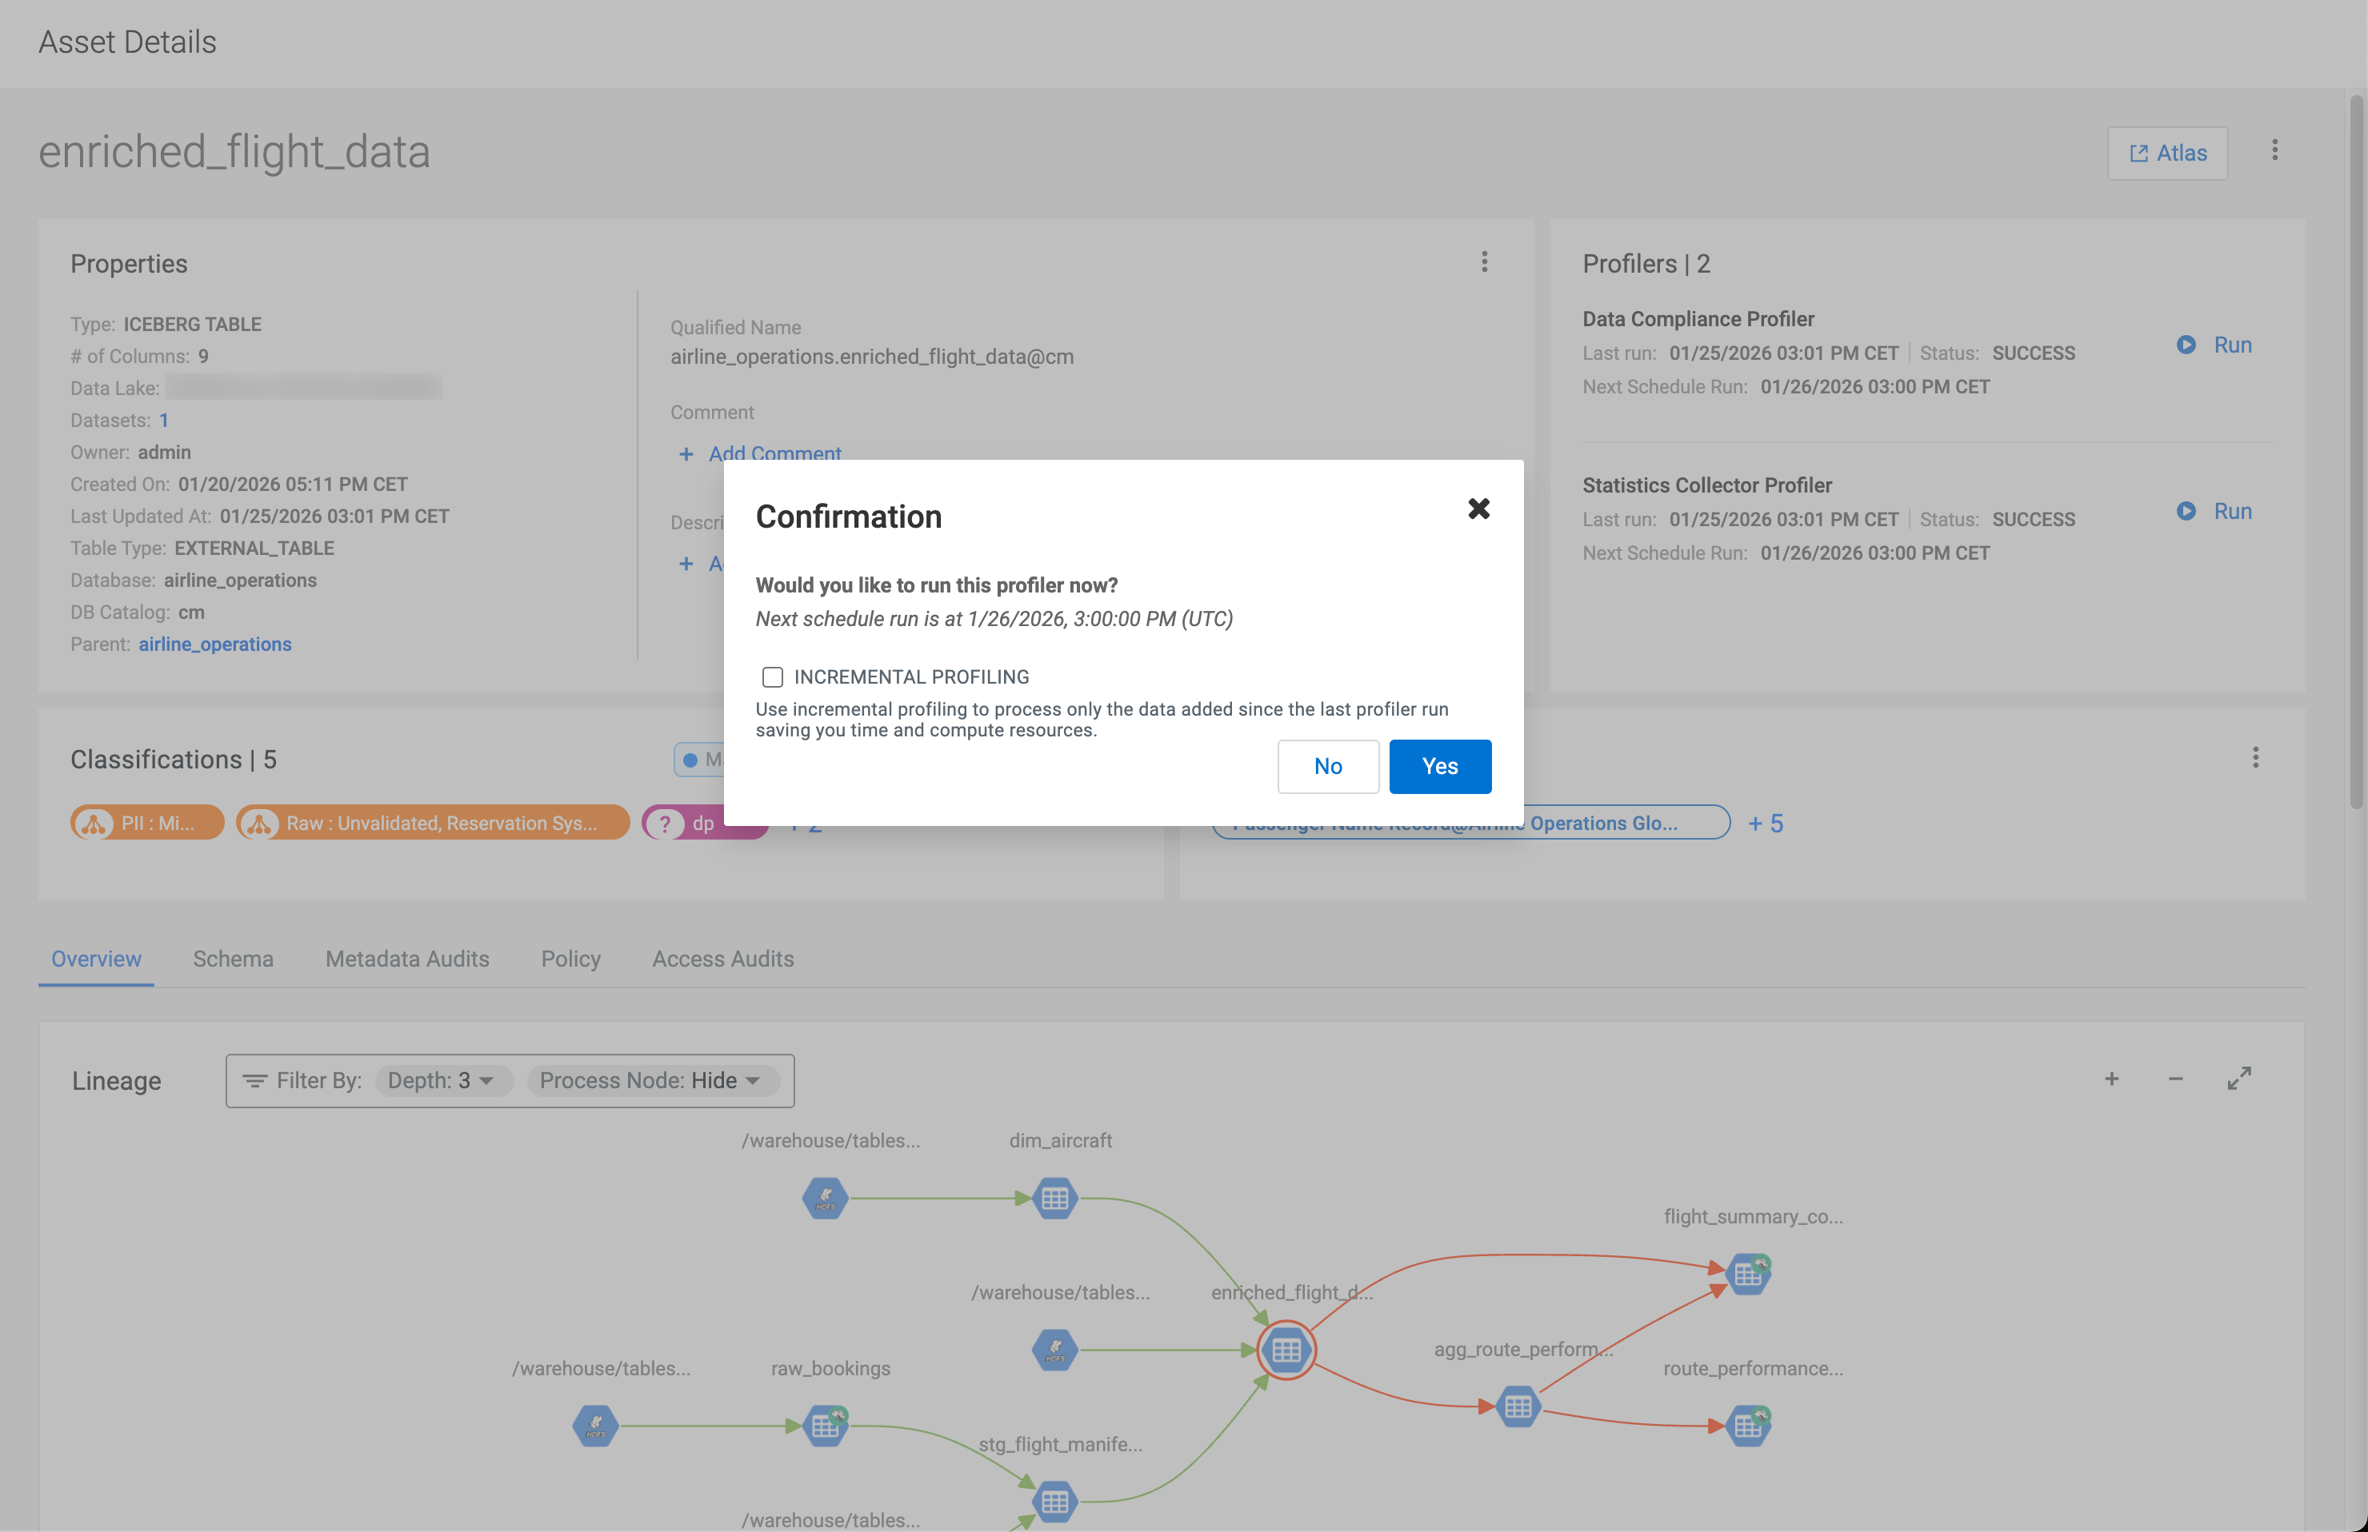The image size is (2368, 1532).
Task: Switch to the Access Audits tab
Action: tap(722, 959)
